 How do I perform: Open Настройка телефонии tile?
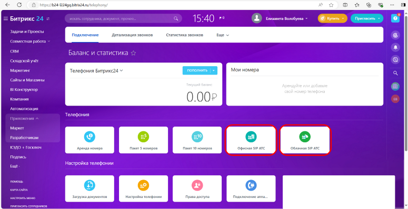point(143,189)
